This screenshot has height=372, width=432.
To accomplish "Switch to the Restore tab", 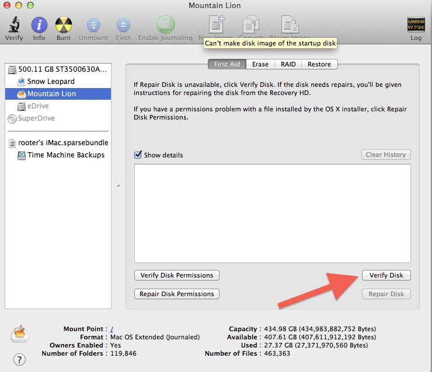I will click(319, 64).
